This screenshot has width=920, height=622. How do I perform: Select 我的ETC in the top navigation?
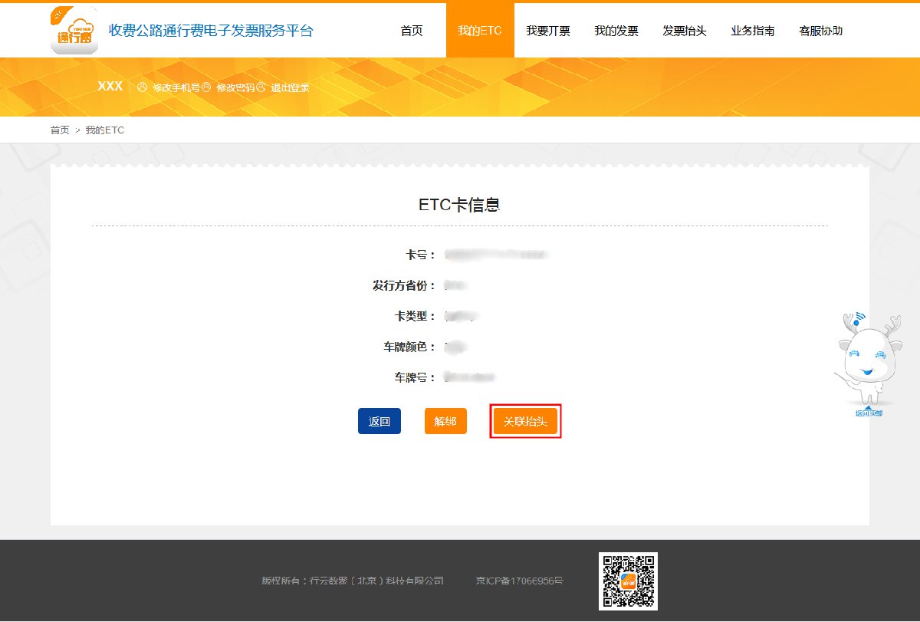(x=480, y=31)
